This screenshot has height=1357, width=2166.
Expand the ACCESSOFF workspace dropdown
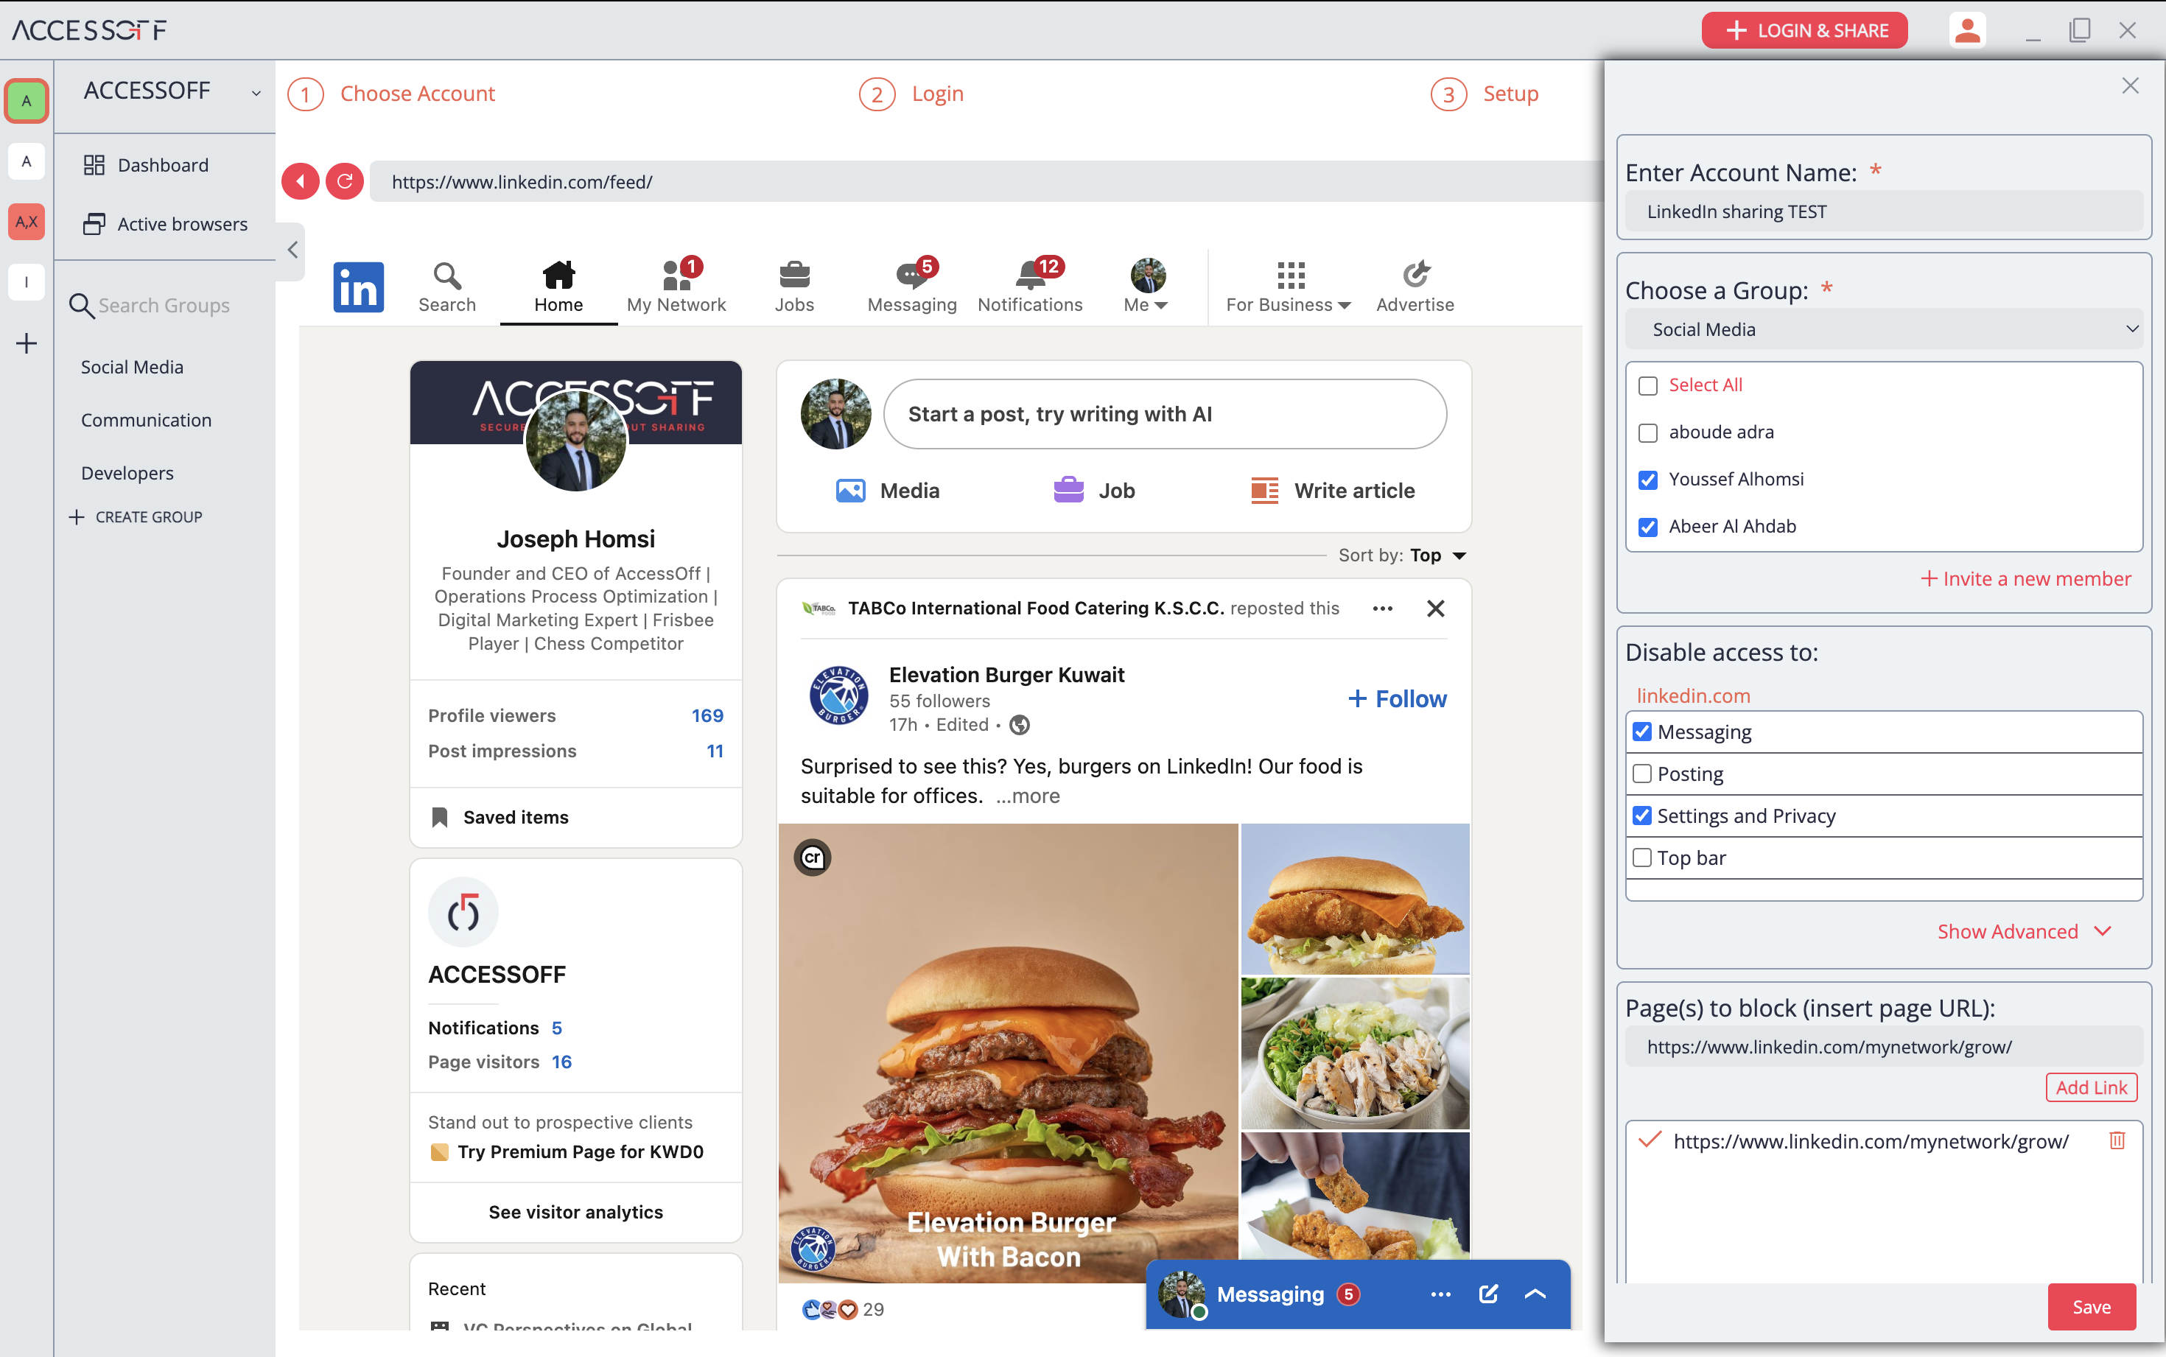(x=256, y=92)
